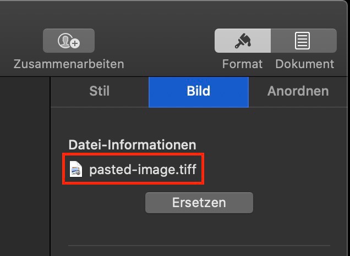The width and height of the screenshot is (350, 256).
Task: Switch to the Stil tab
Action: (x=100, y=91)
